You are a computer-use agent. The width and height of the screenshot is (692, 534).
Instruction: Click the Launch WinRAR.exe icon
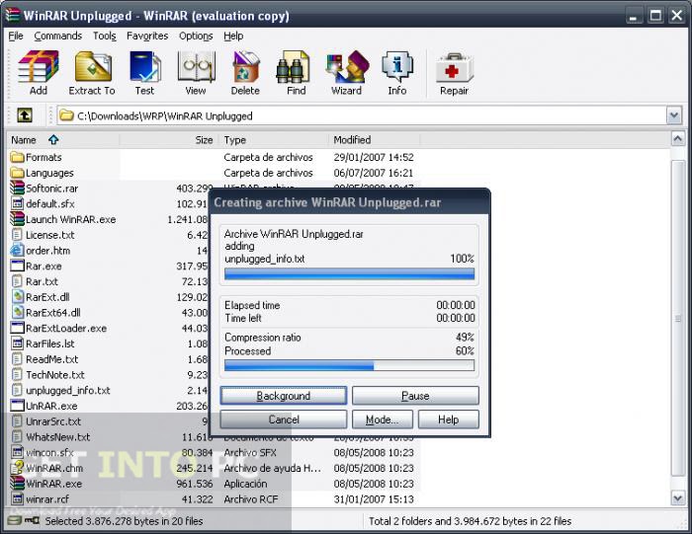coord(17,219)
